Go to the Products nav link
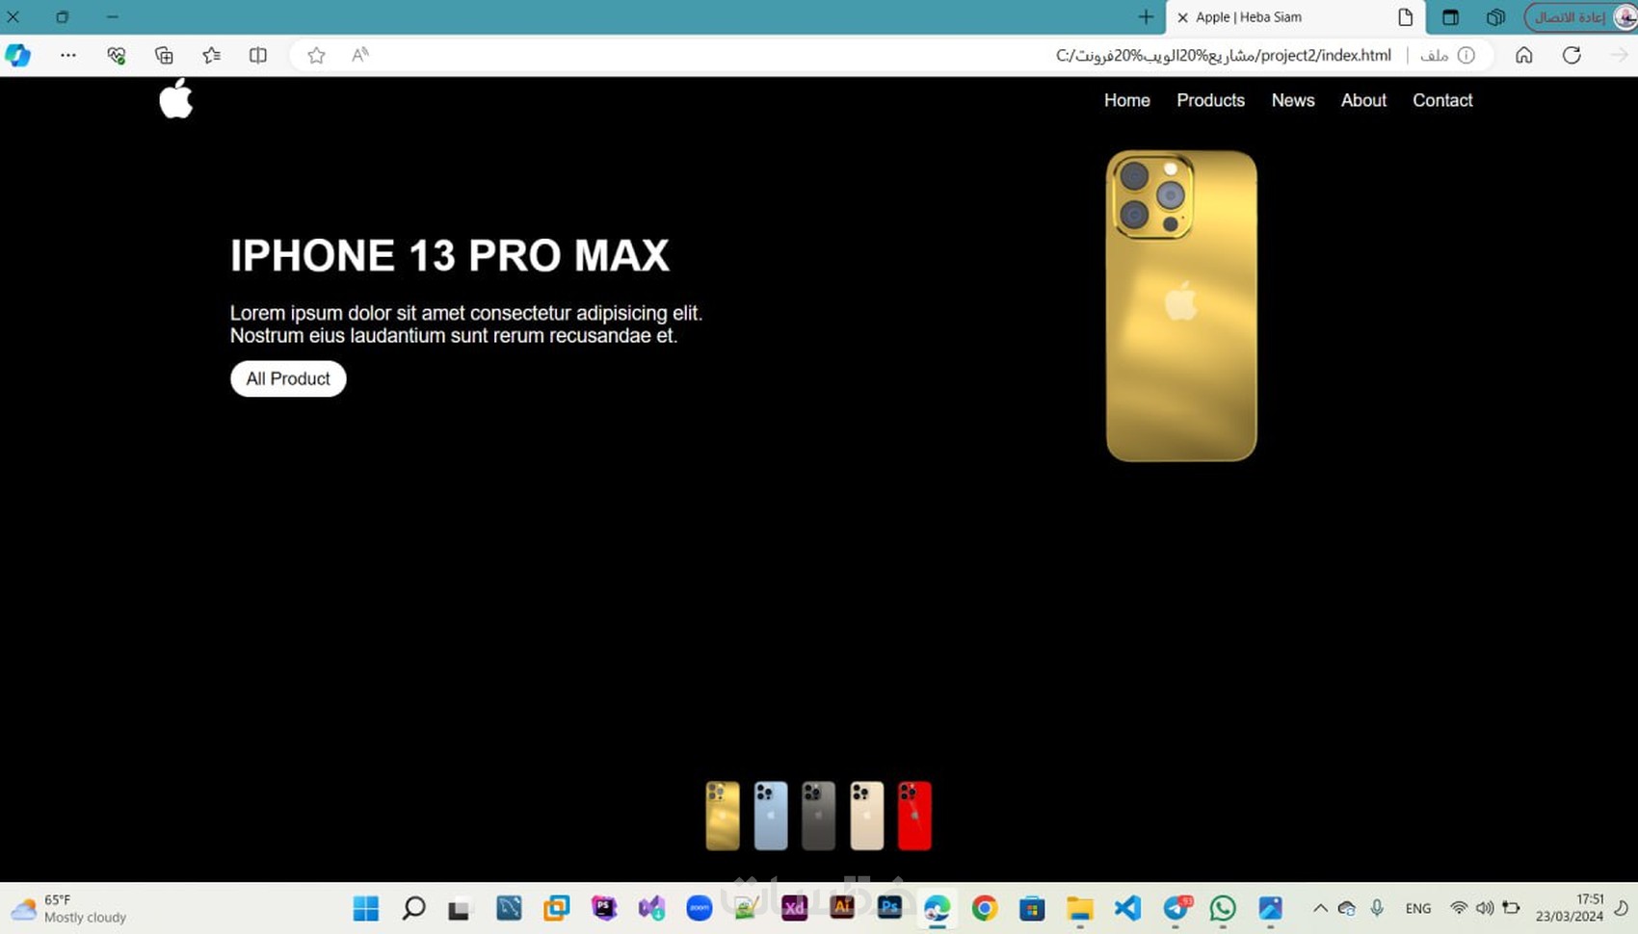 [x=1210, y=100]
